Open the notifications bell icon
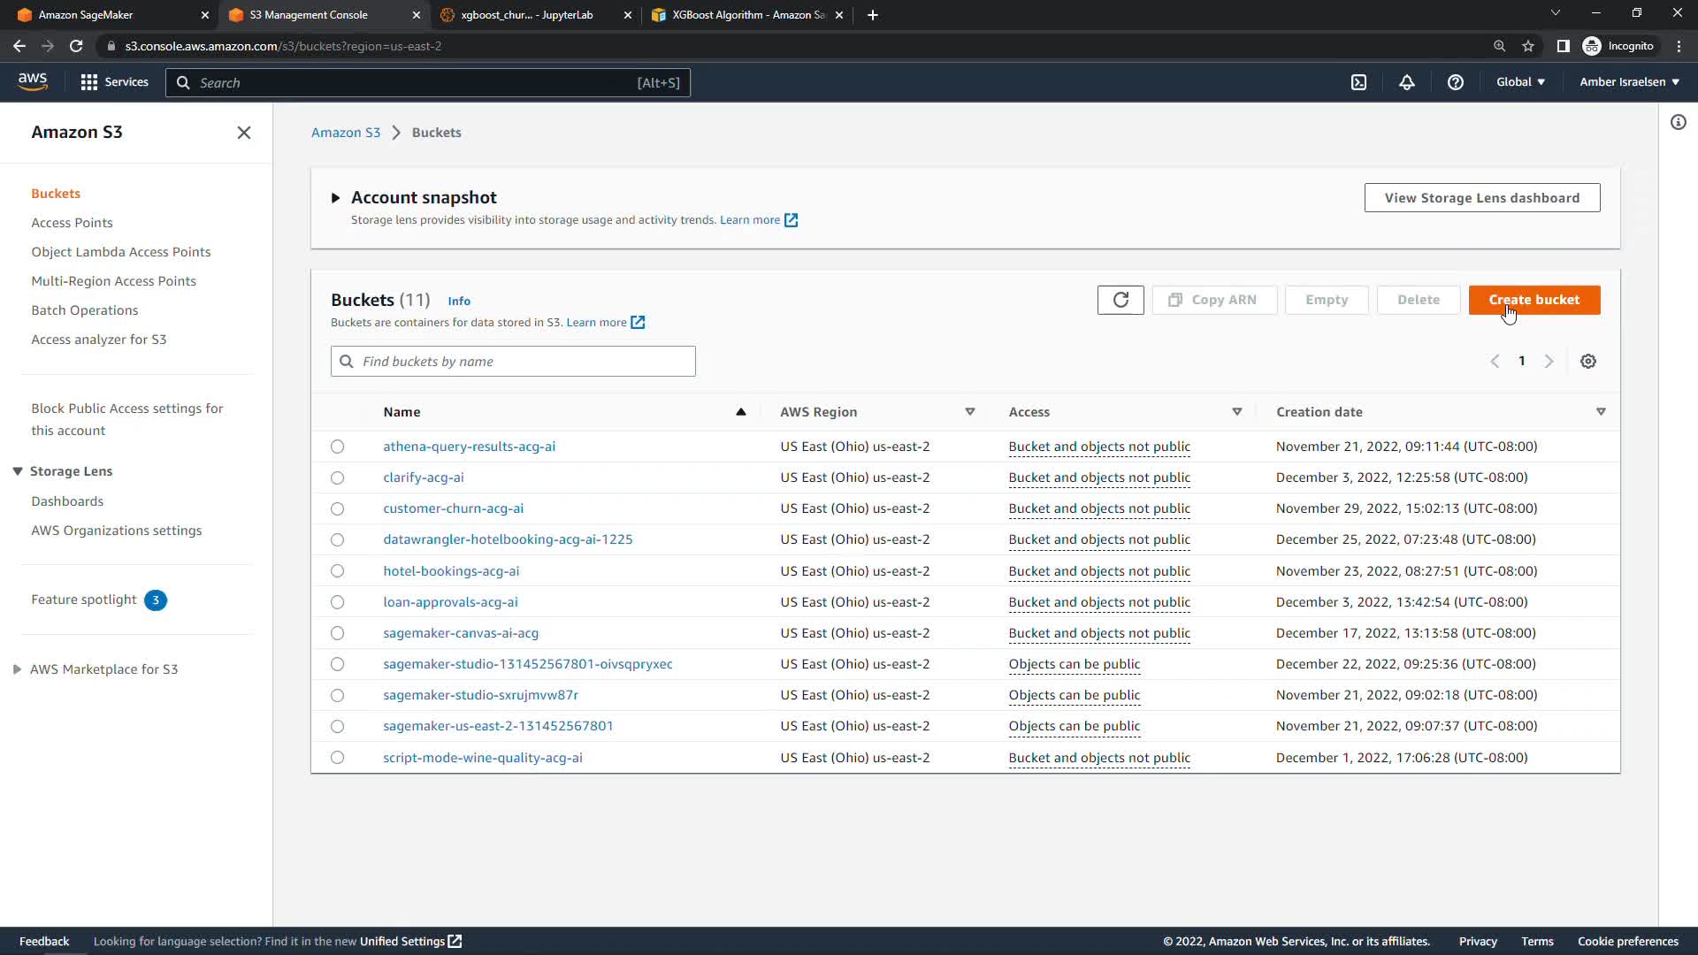 coord(1406,82)
